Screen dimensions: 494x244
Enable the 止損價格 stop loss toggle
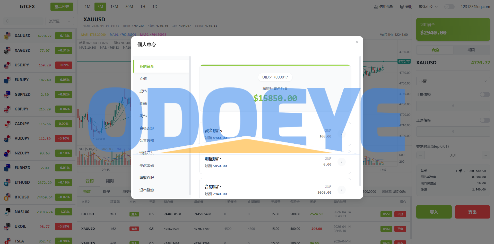pyautogui.click(x=485, y=94)
